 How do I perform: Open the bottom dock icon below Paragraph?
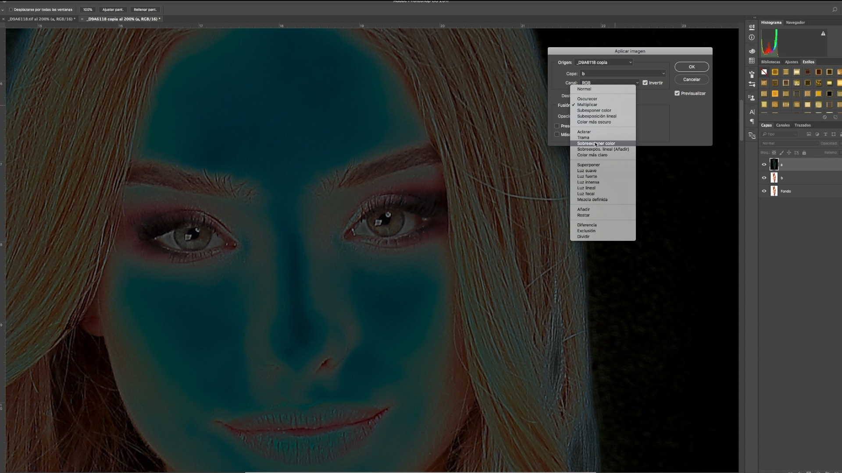pyautogui.click(x=752, y=135)
